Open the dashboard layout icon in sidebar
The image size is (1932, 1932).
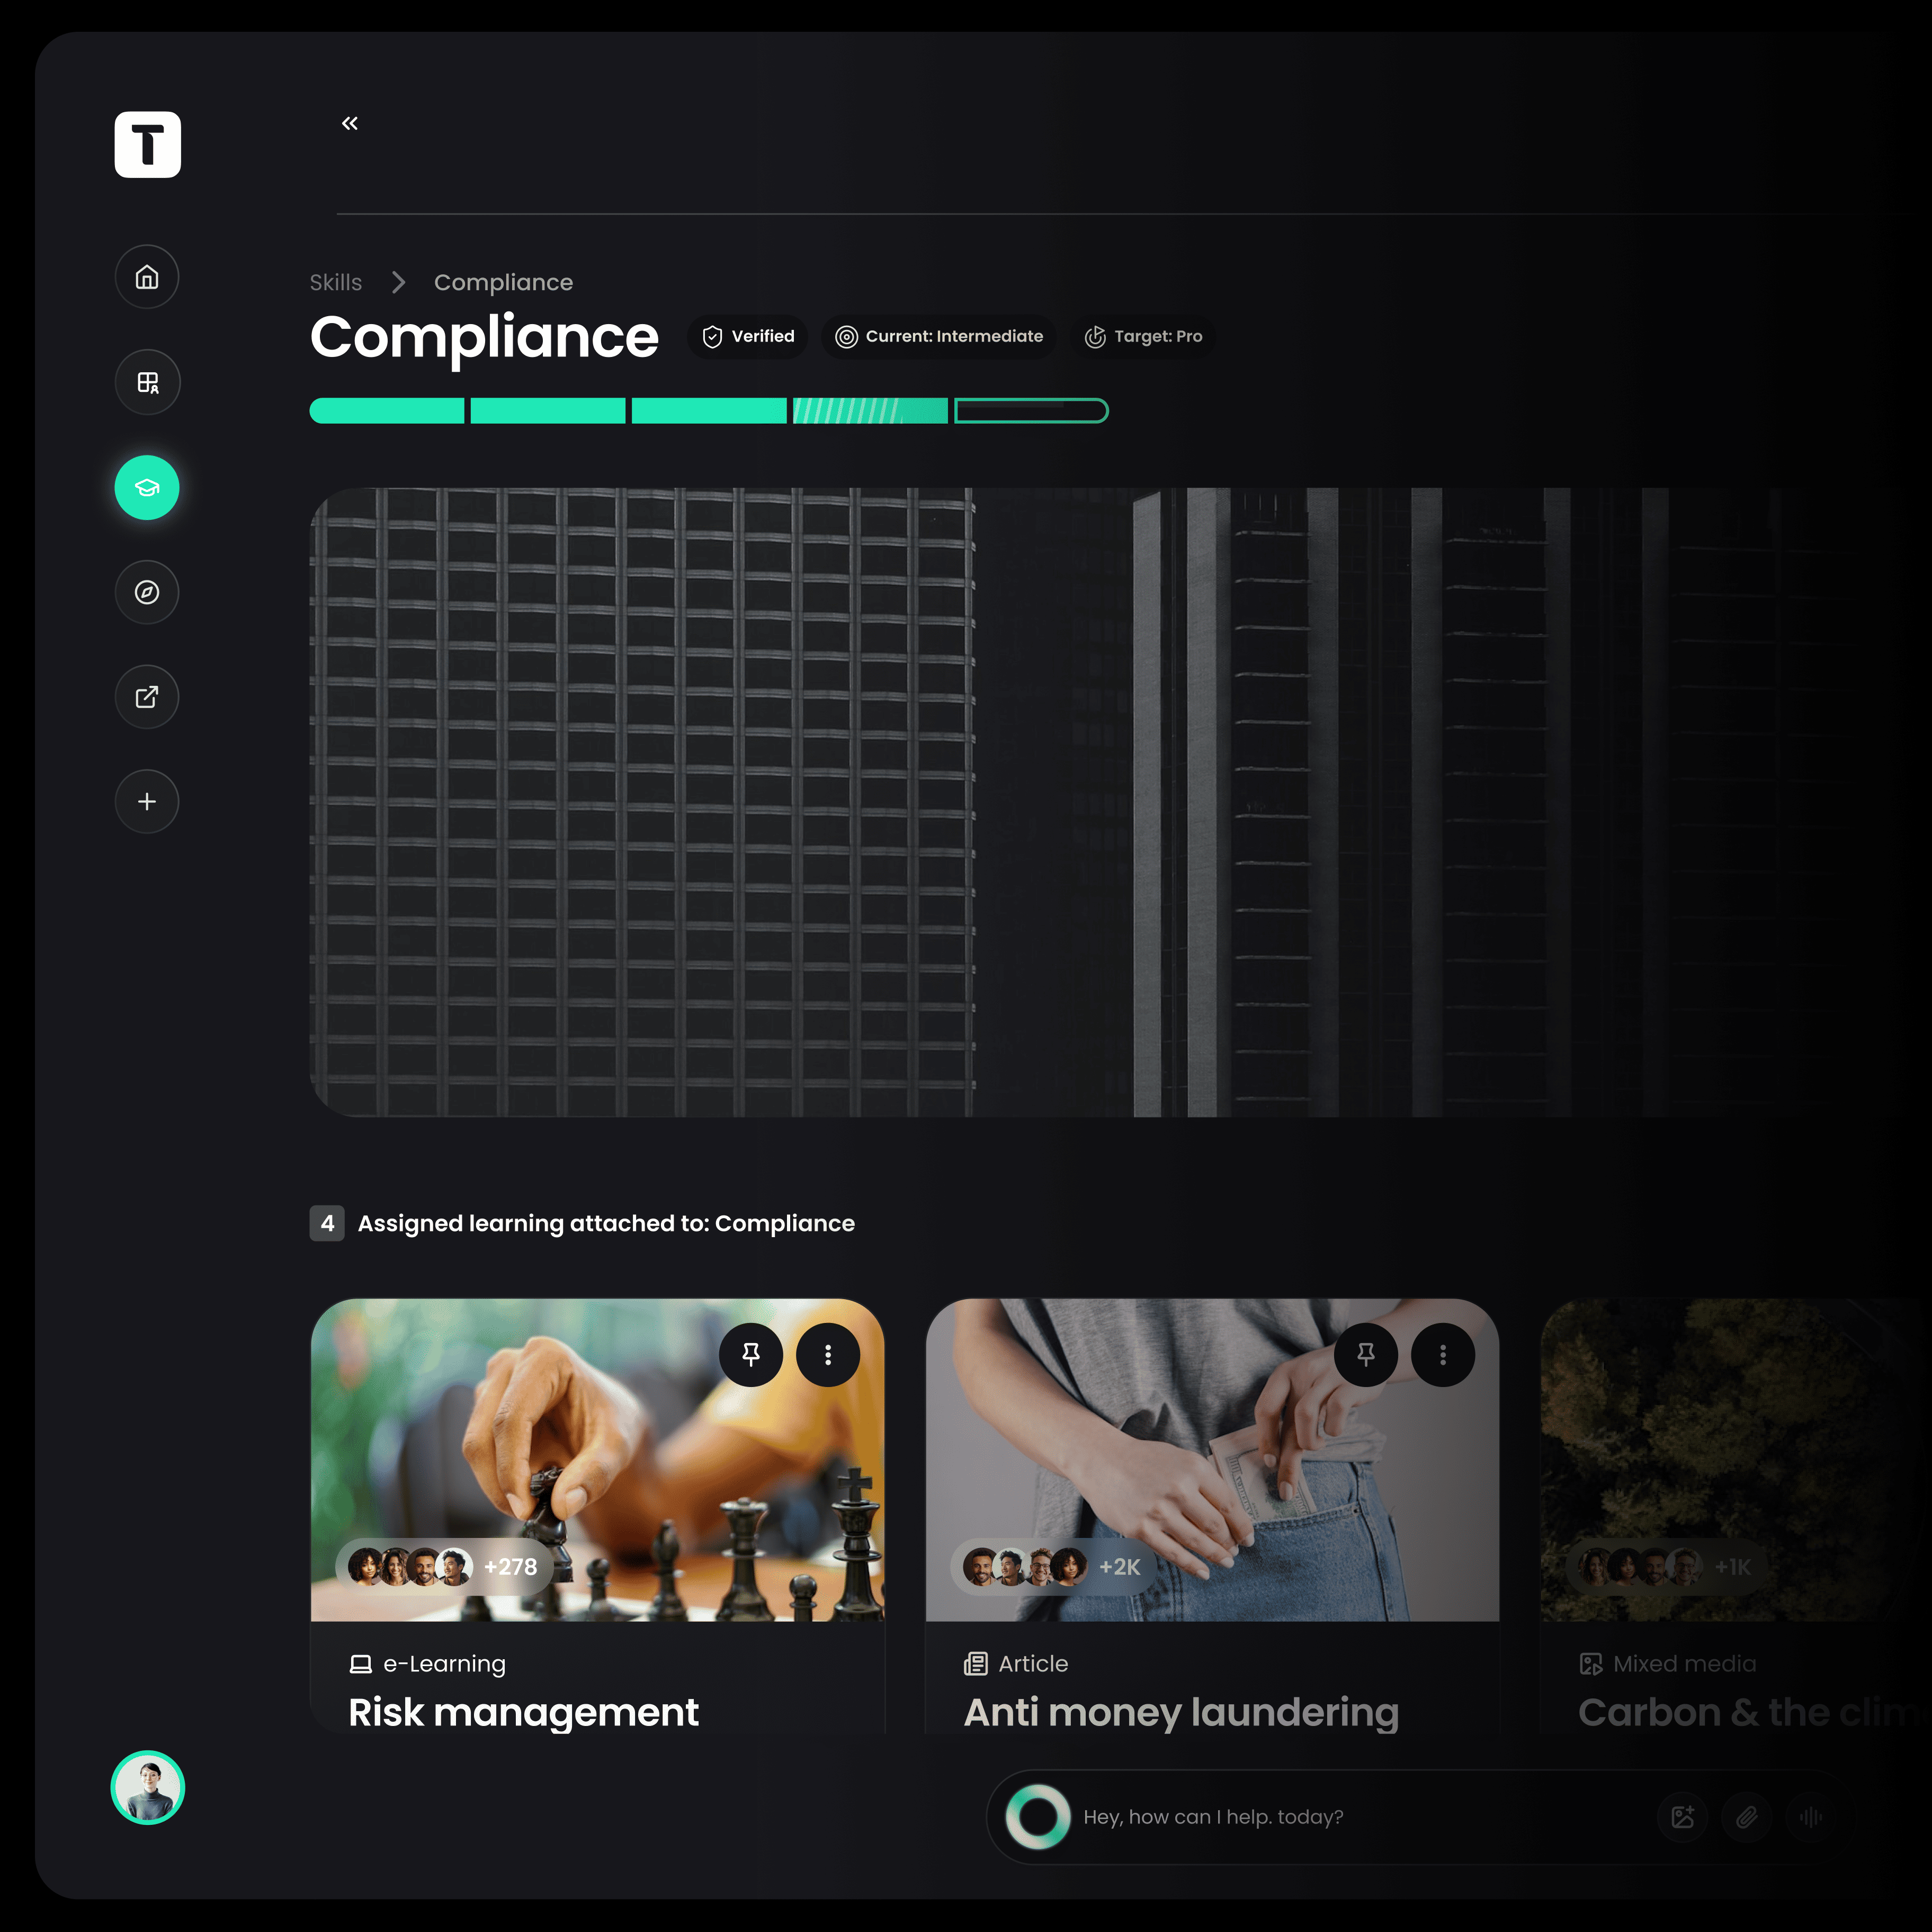coord(147,382)
